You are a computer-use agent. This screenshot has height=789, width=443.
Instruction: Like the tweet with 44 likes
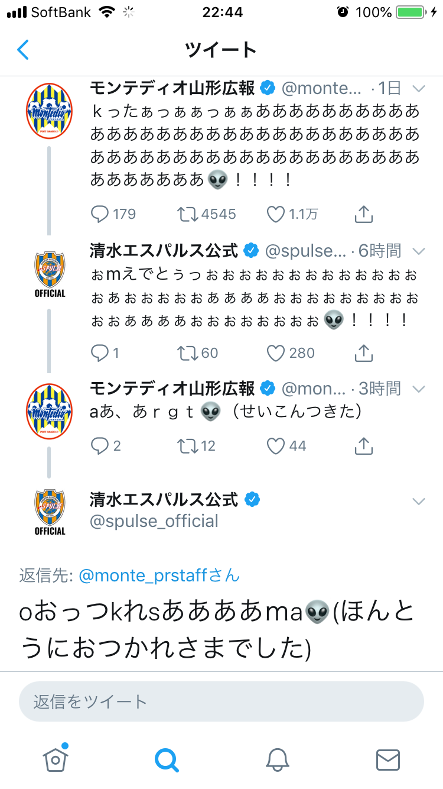(x=276, y=445)
